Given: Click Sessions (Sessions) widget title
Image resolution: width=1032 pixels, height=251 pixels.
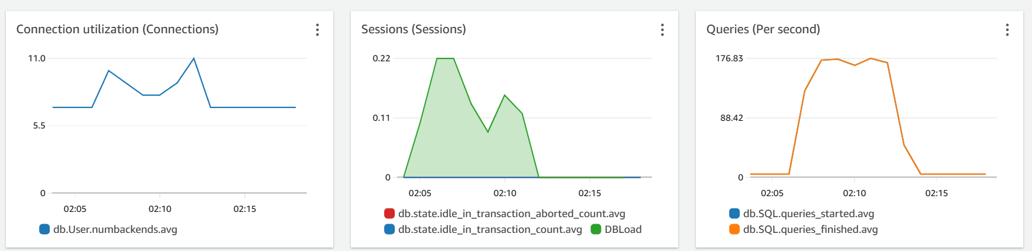Looking at the screenshot, I should click(x=414, y=29).
